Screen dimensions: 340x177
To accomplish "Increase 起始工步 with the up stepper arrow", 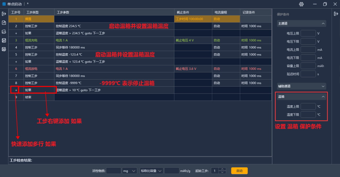I will 222,169.
